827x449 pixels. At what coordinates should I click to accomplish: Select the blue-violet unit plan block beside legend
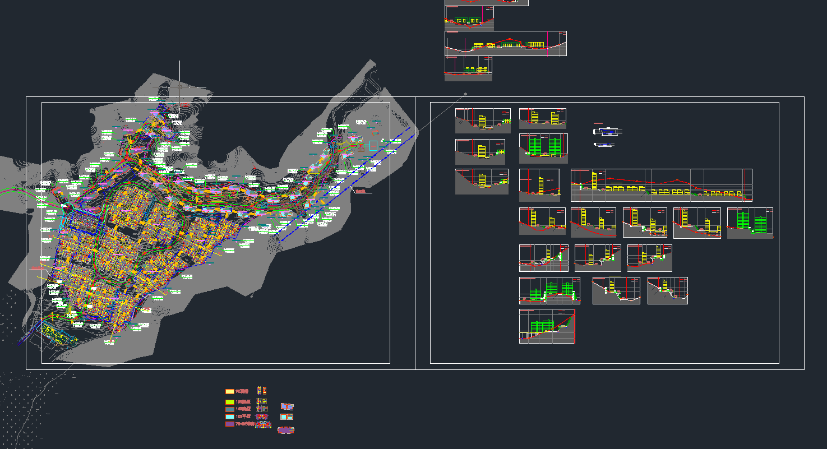(287, 406)
